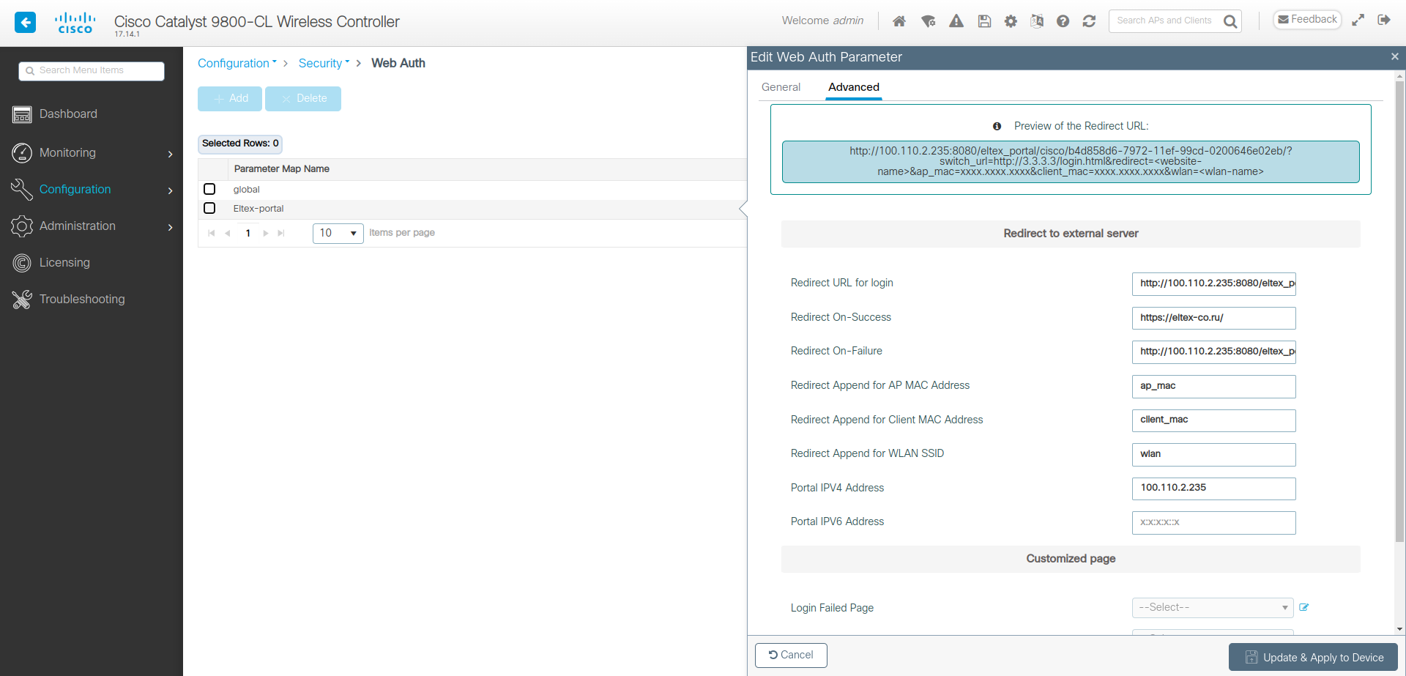Click the search magnifier for APs and Clients
The width and height of the screenshot is (1406, 676).
click(x=1230, y=21)
